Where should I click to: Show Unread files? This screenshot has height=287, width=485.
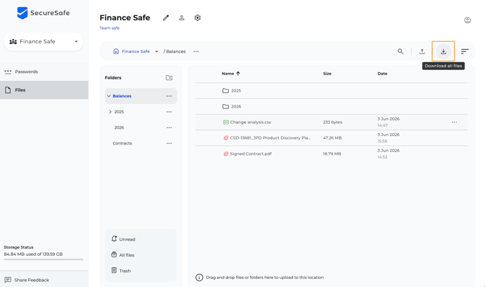(x=123, y=239)
